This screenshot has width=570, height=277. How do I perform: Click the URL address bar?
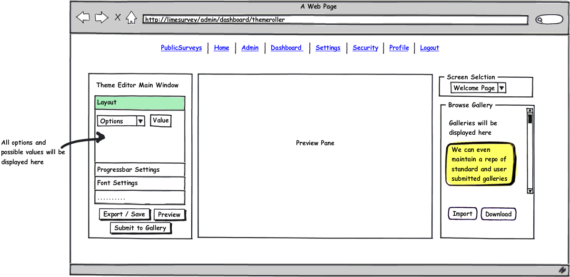[335, 20]
